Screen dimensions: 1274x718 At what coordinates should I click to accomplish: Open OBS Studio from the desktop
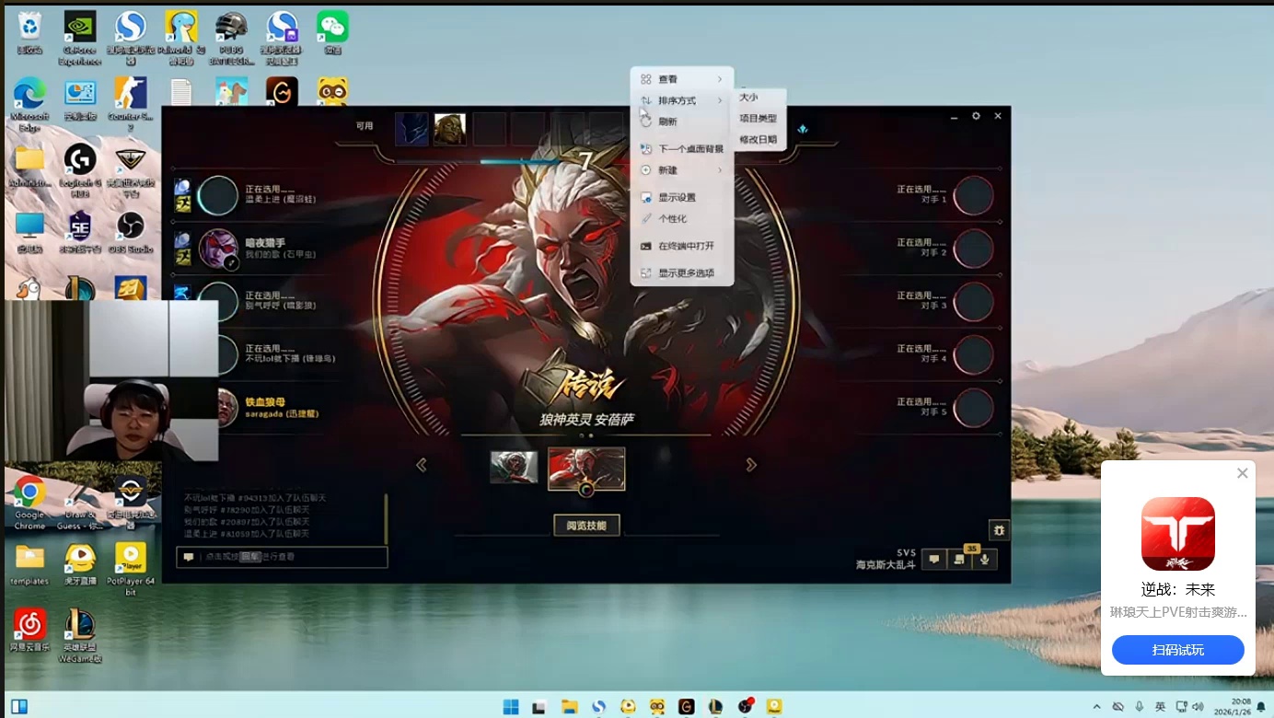tap(130, 230)
